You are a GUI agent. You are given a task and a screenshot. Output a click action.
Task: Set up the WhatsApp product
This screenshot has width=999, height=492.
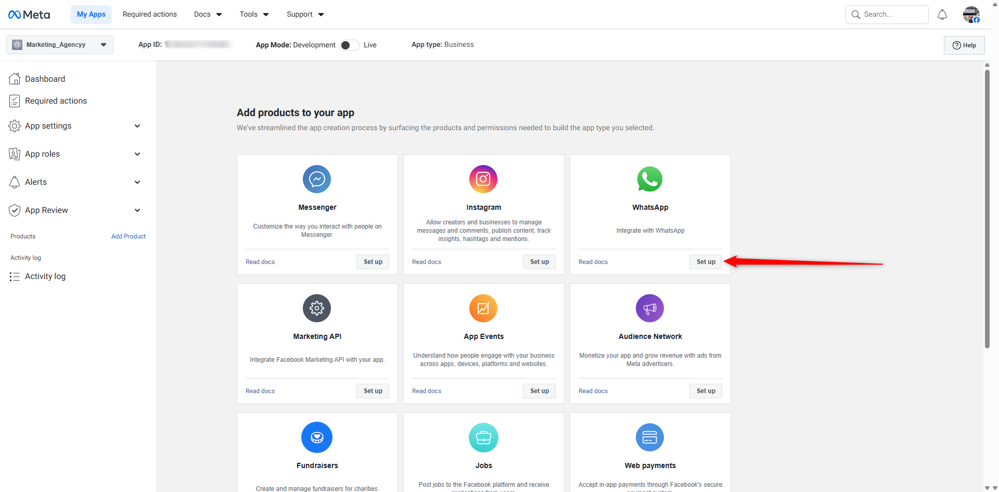point(706,262)
